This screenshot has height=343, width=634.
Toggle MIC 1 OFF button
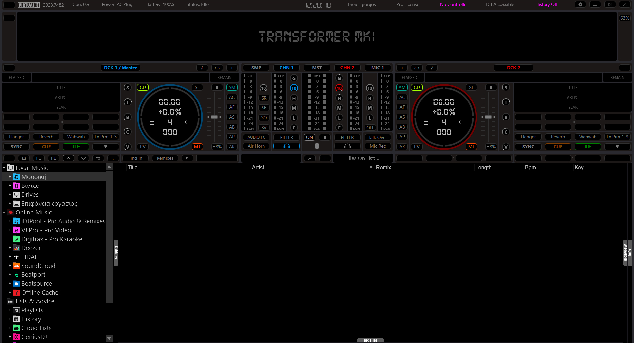pyautogui.click(x=370, y=128)
